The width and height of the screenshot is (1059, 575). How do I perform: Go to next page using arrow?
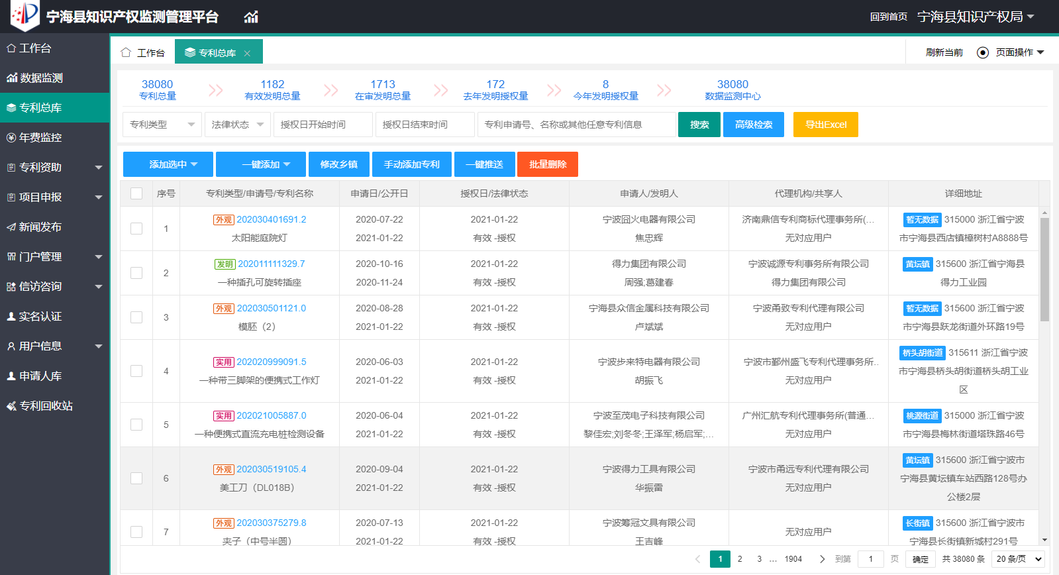822,559
